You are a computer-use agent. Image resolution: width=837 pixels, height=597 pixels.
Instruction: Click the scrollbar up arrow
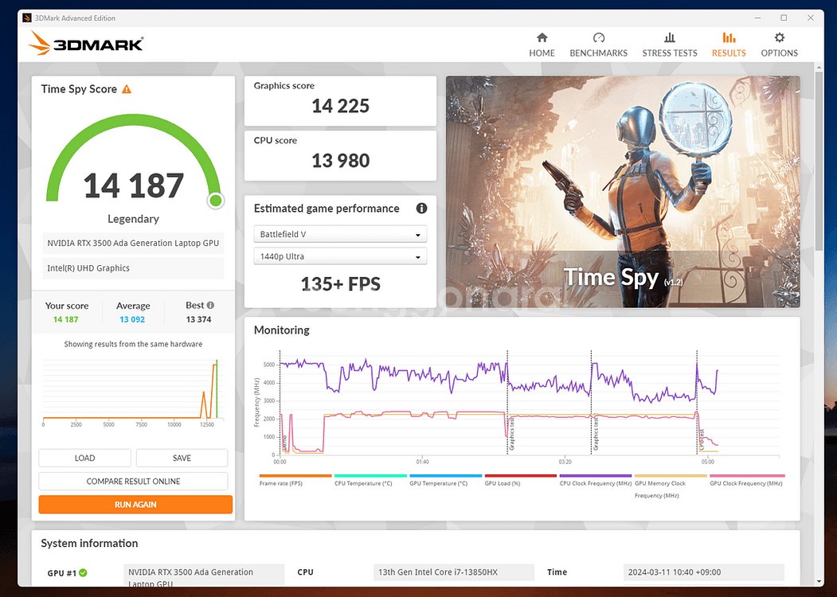pos(819,67)
